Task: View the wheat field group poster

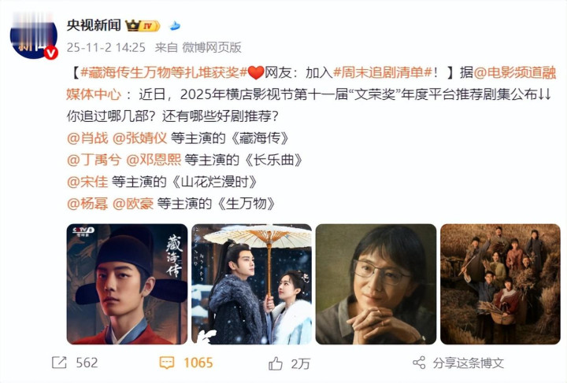Action: coord(501,284)
